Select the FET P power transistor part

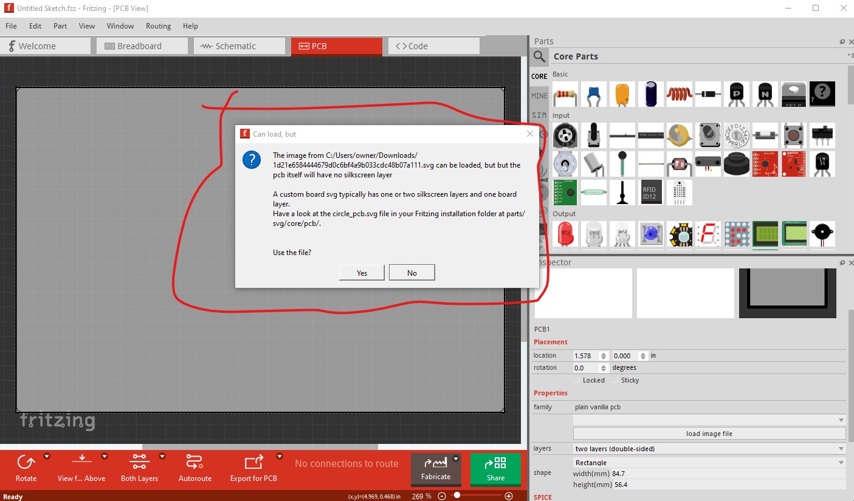click(x=794, y=94)
